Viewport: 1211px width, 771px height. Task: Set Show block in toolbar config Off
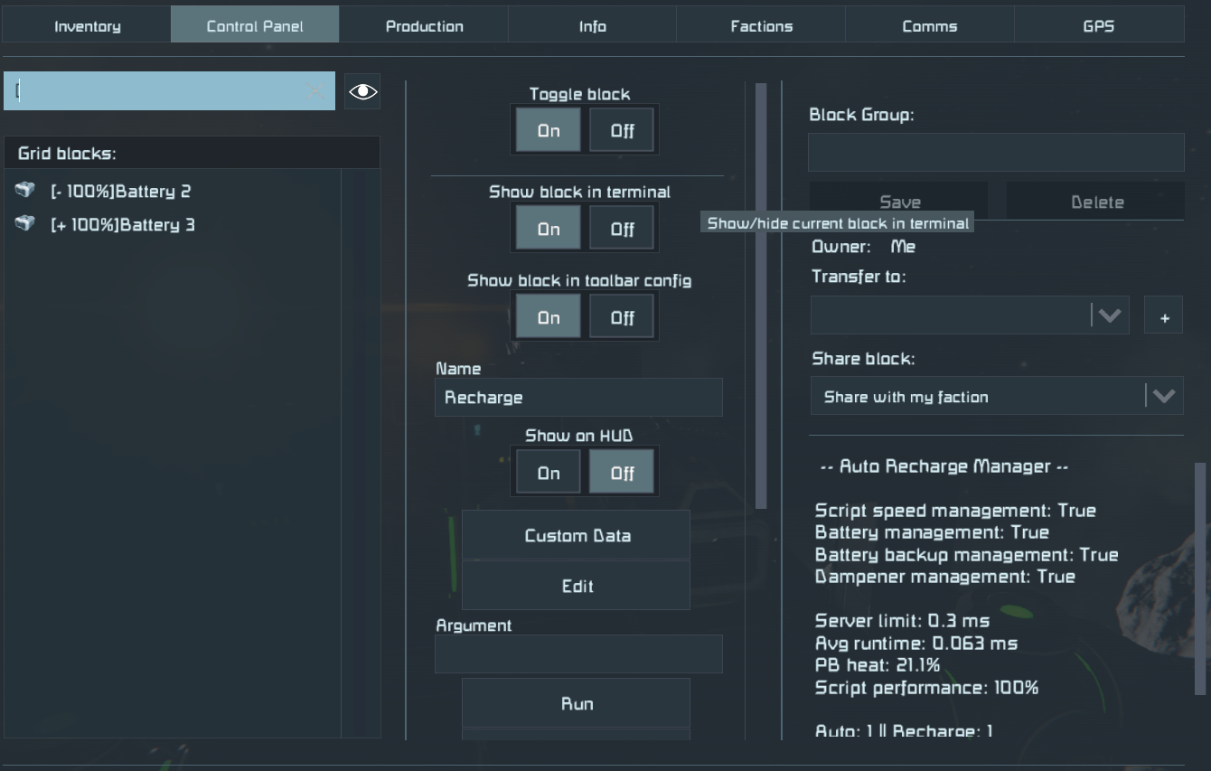pyautogui.click(x=622, y=318)
